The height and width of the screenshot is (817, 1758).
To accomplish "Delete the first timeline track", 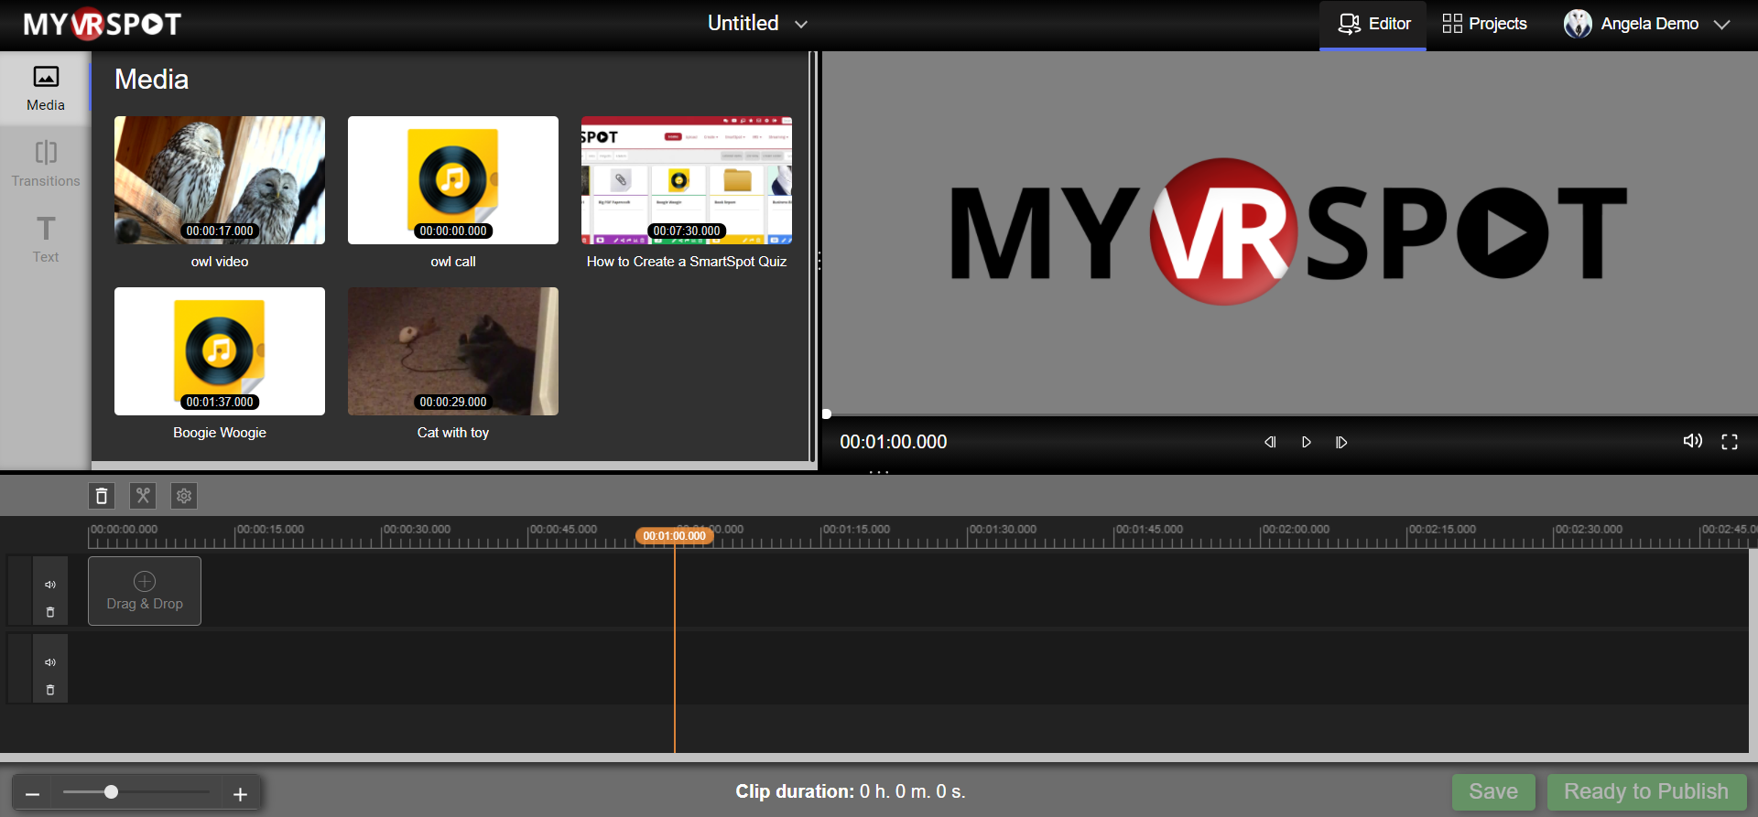I will click(x=50, y=612).
